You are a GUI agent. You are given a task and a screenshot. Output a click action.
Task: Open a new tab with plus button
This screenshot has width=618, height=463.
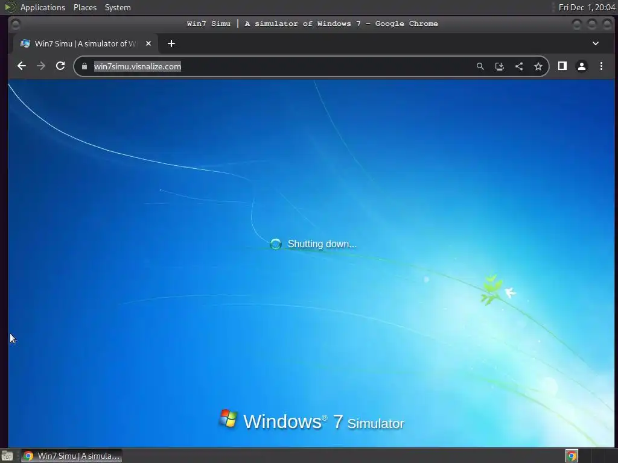171,43
